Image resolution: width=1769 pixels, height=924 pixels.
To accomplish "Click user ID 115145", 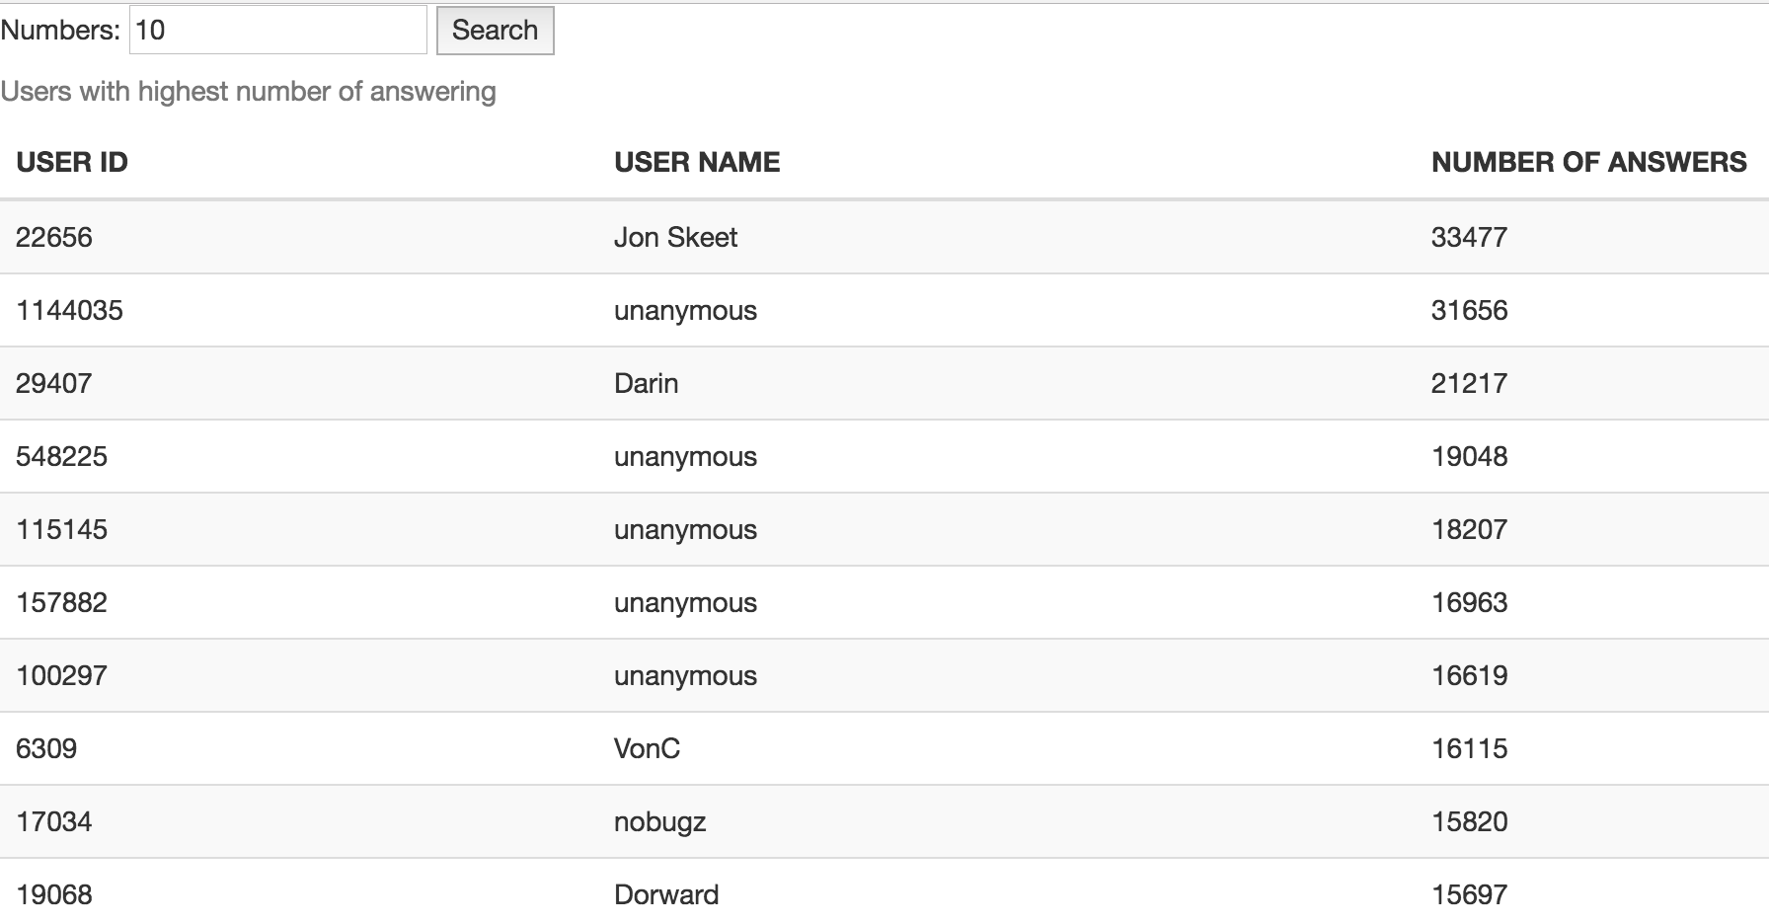I will click(x=61, y=529).
